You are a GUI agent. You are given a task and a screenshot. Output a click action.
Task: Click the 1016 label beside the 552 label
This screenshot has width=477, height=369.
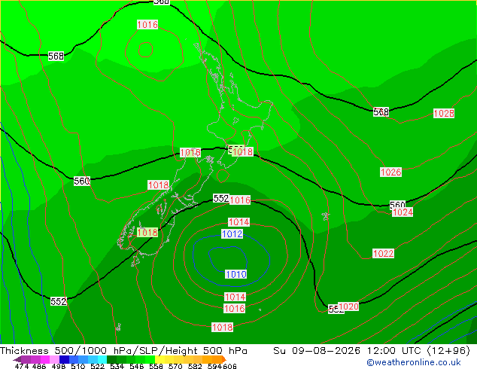click(x=240, y=200)
